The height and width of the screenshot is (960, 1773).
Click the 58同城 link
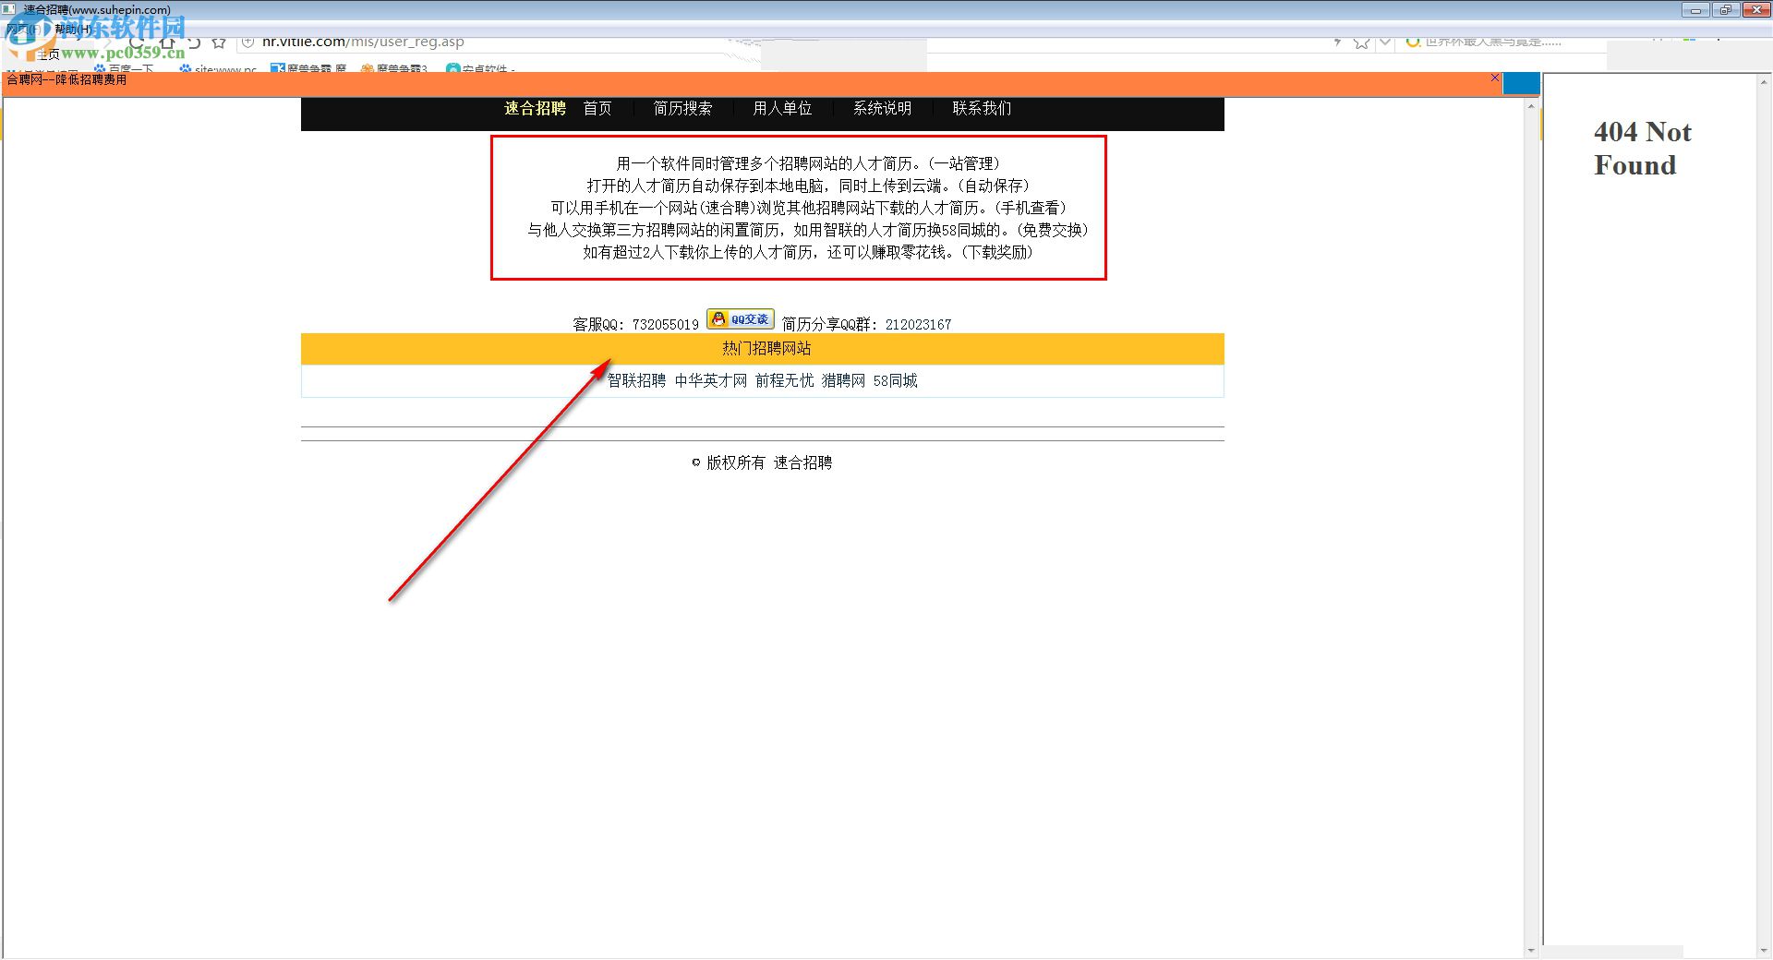click(x=895, y=380)
